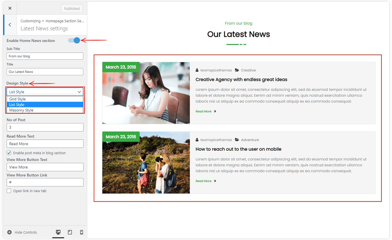Click folder icon beside Creative category
The image size is (392, 240).
[237, 70]
